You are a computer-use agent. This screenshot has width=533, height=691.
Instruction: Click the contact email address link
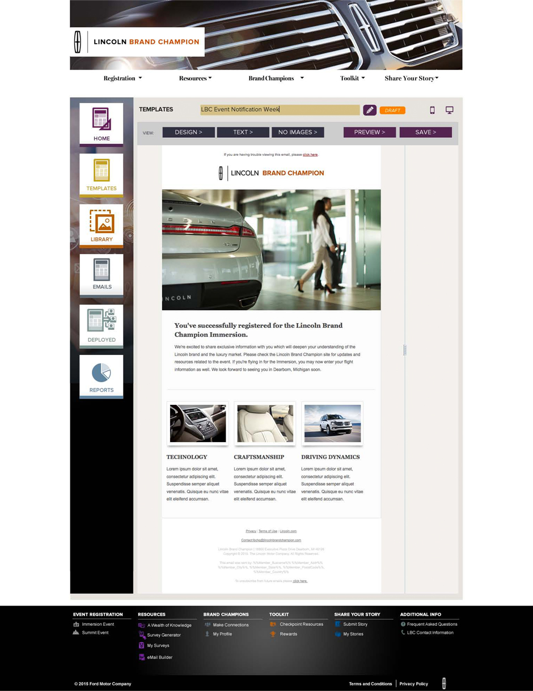(x=271, y=540)
